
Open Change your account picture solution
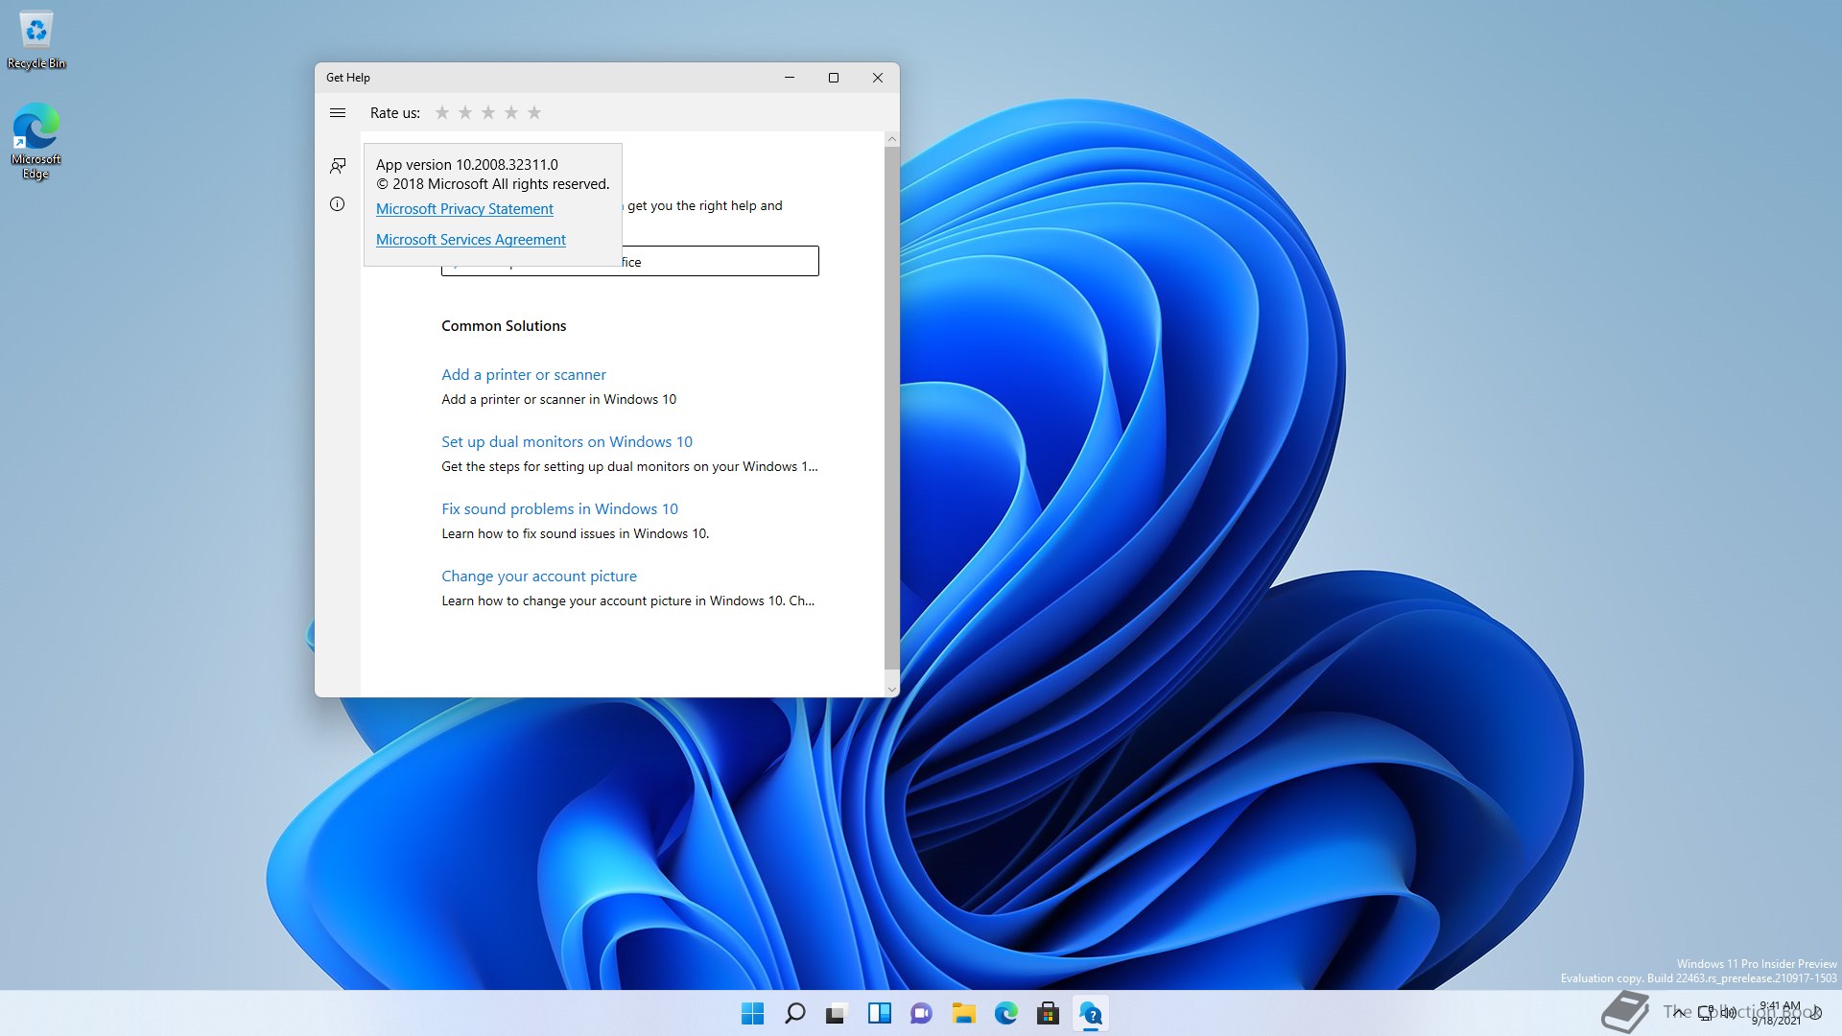click(x=538, y=577)
